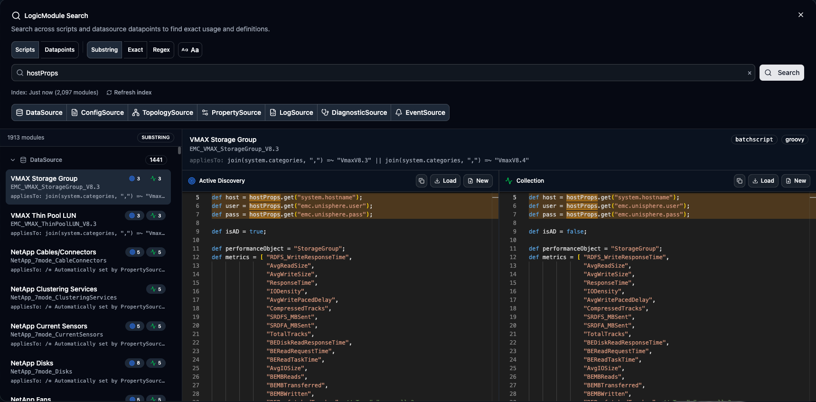Image resolution: width=816 pixels, height=402 pixels.
Task: Click Active Discovery match badge on VMAX Storage Group
Action: [135, 178]
